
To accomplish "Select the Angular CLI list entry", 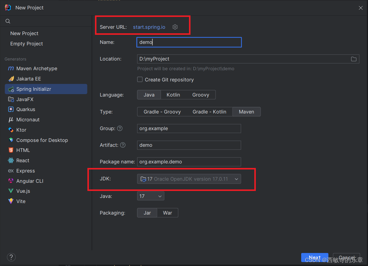I will [46, 181].
